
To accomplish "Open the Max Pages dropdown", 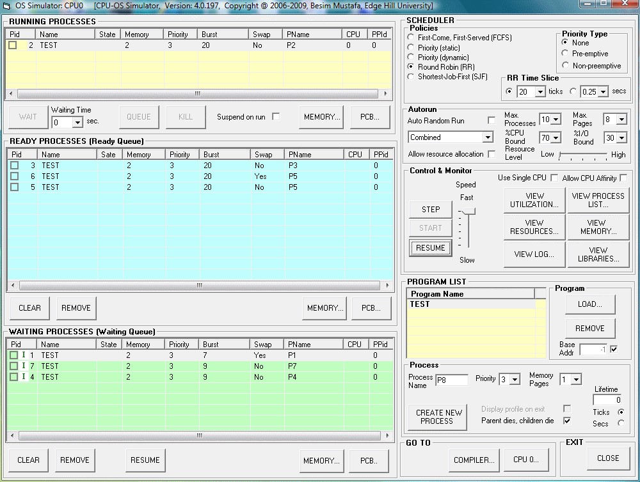I will [621, 120].
